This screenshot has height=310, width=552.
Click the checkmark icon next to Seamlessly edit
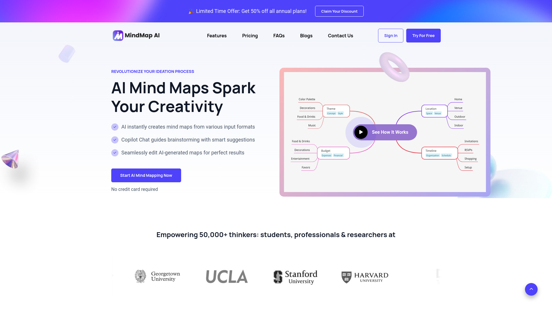click(114, 152)
